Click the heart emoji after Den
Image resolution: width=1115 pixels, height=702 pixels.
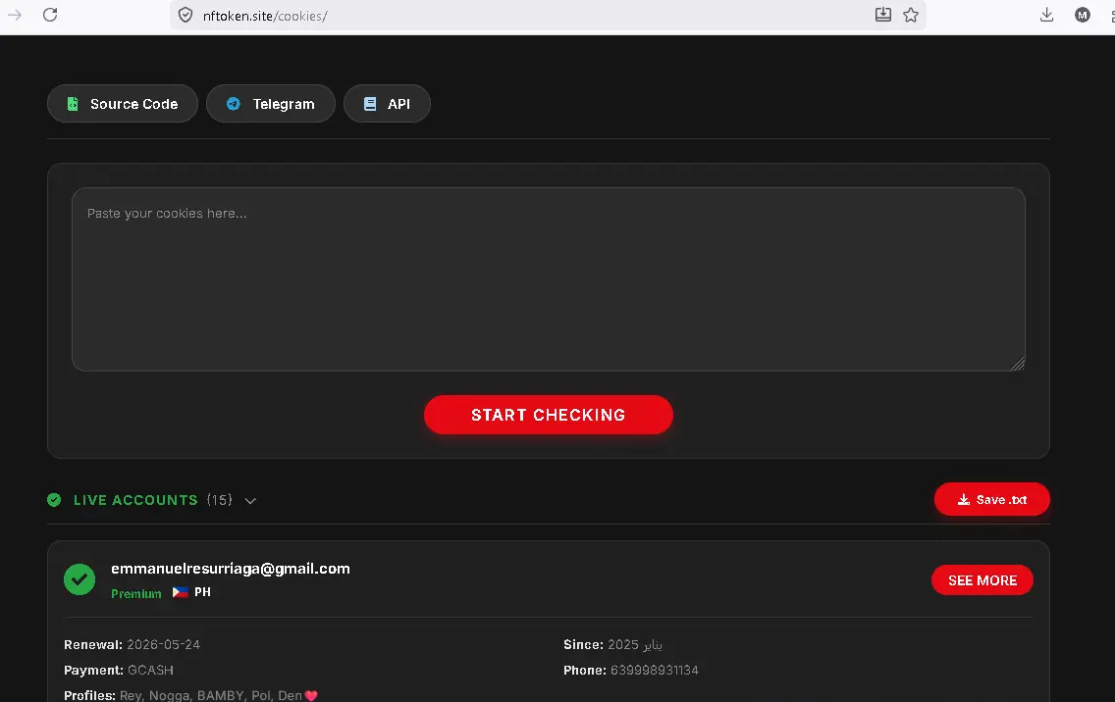(x=311, y=695)
